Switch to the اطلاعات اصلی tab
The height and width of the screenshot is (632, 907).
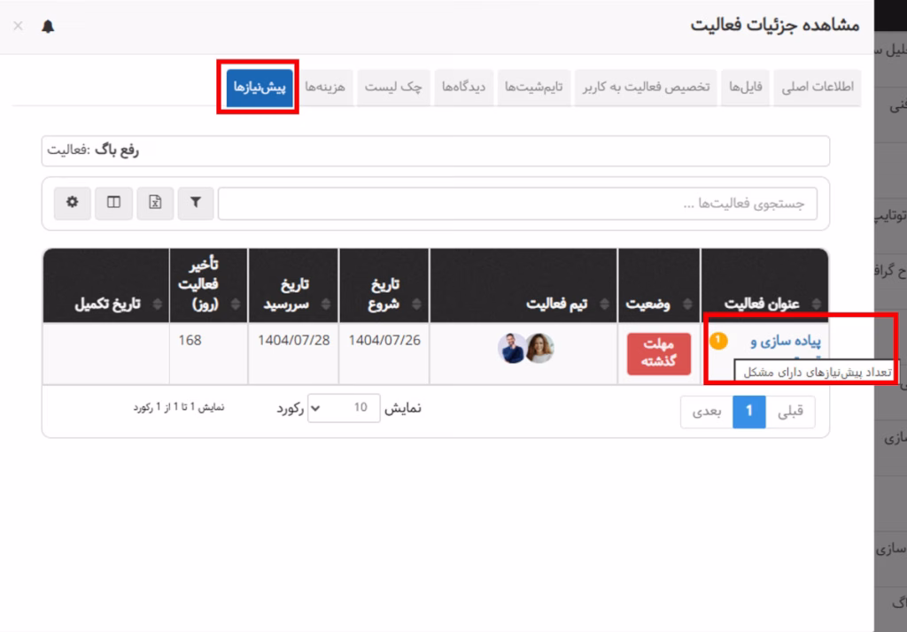818,88
